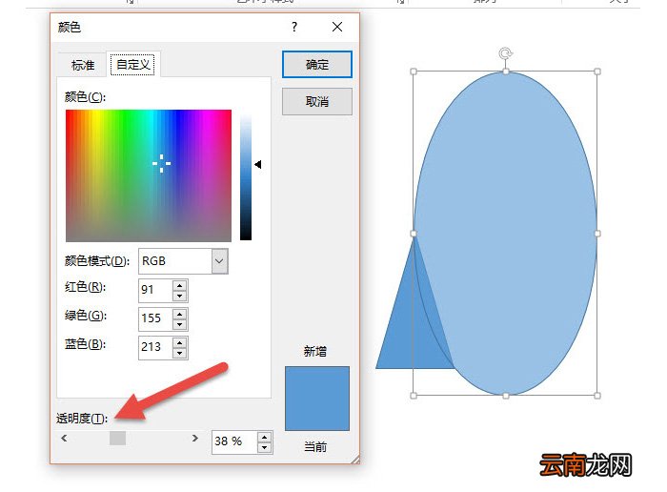Screen dimensions: 667x492
Task: Click the ellipse bottom-right corner handle
Action: coord(597,396)
